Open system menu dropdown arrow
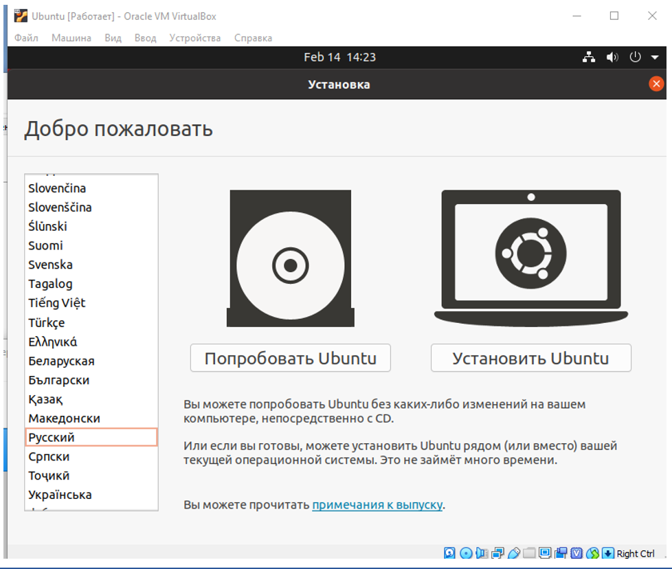Screen dimensions: 672x569 pyautogui.click(x=655, y=57)
